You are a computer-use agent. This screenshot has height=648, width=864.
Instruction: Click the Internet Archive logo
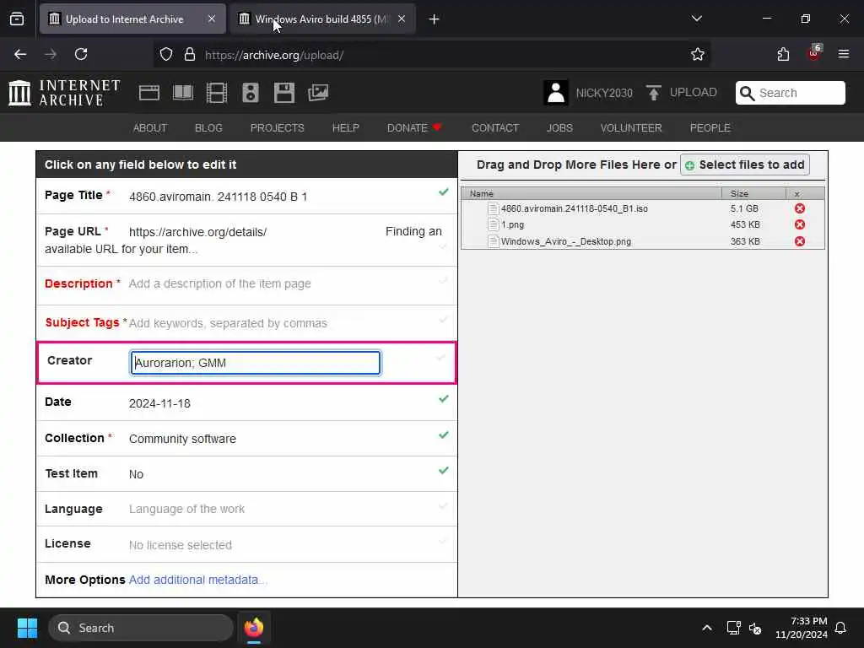coord(64,93)
